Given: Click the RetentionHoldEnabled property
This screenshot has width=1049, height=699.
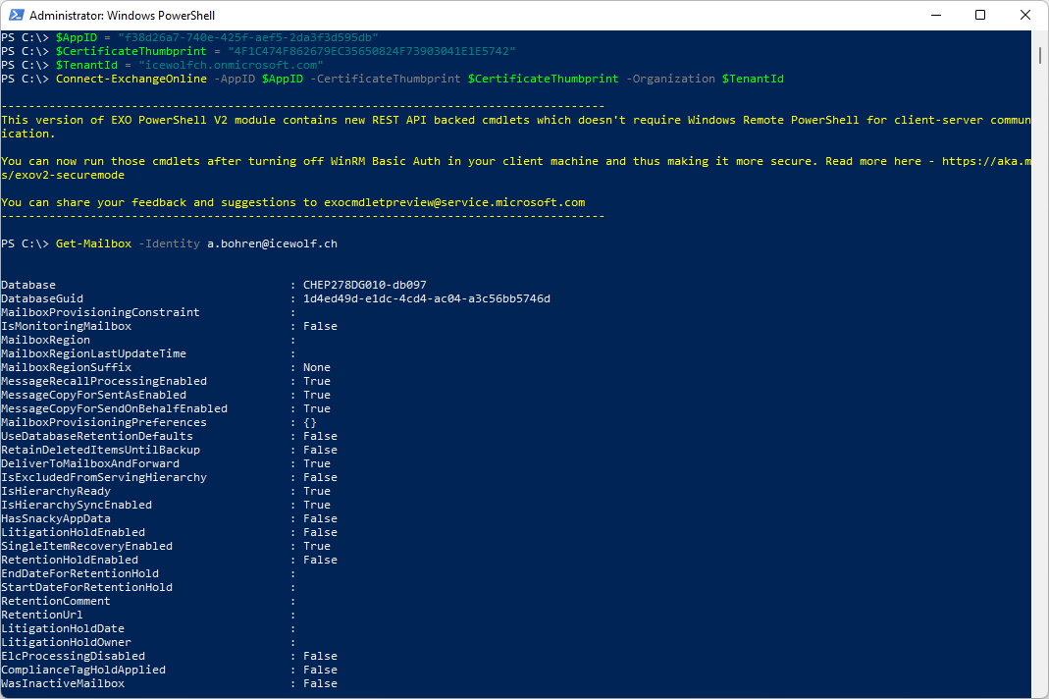Looking at the screenshot, I should click(70, 560).
